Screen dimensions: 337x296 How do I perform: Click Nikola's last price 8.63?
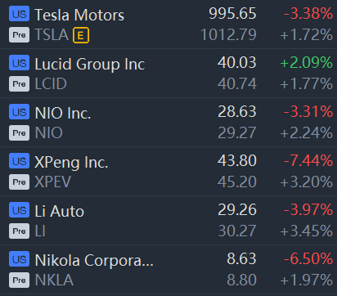tap(241, 258)
